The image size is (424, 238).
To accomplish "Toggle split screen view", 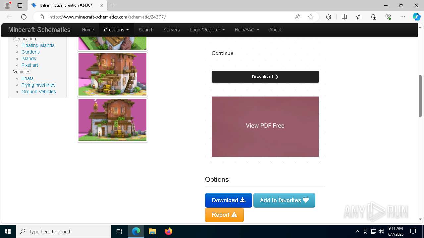I will [x=344, y=17].
